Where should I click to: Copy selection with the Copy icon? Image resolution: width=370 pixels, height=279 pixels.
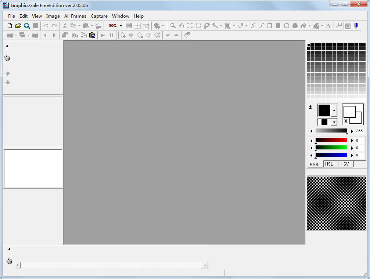pos(73,26)
